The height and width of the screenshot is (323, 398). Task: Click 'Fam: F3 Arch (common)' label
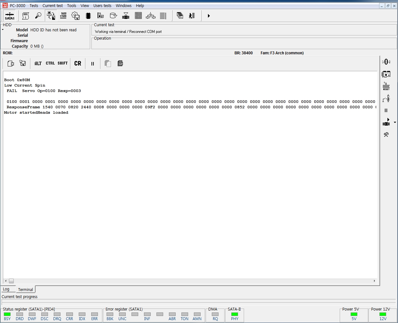[x=282, y=53]
